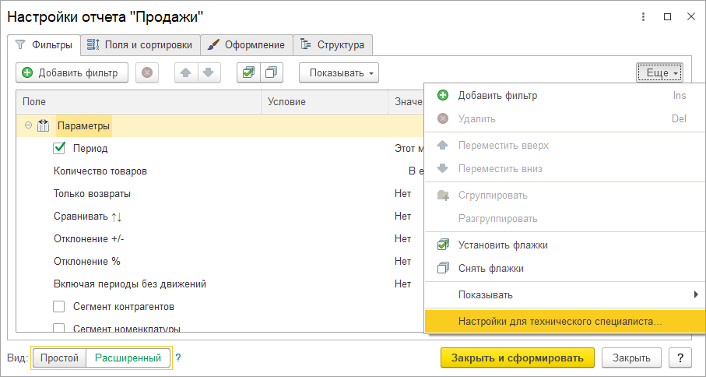Click the kebab menu icon in title bar
This screenshot has height=377, width=706.
[644, 16]
